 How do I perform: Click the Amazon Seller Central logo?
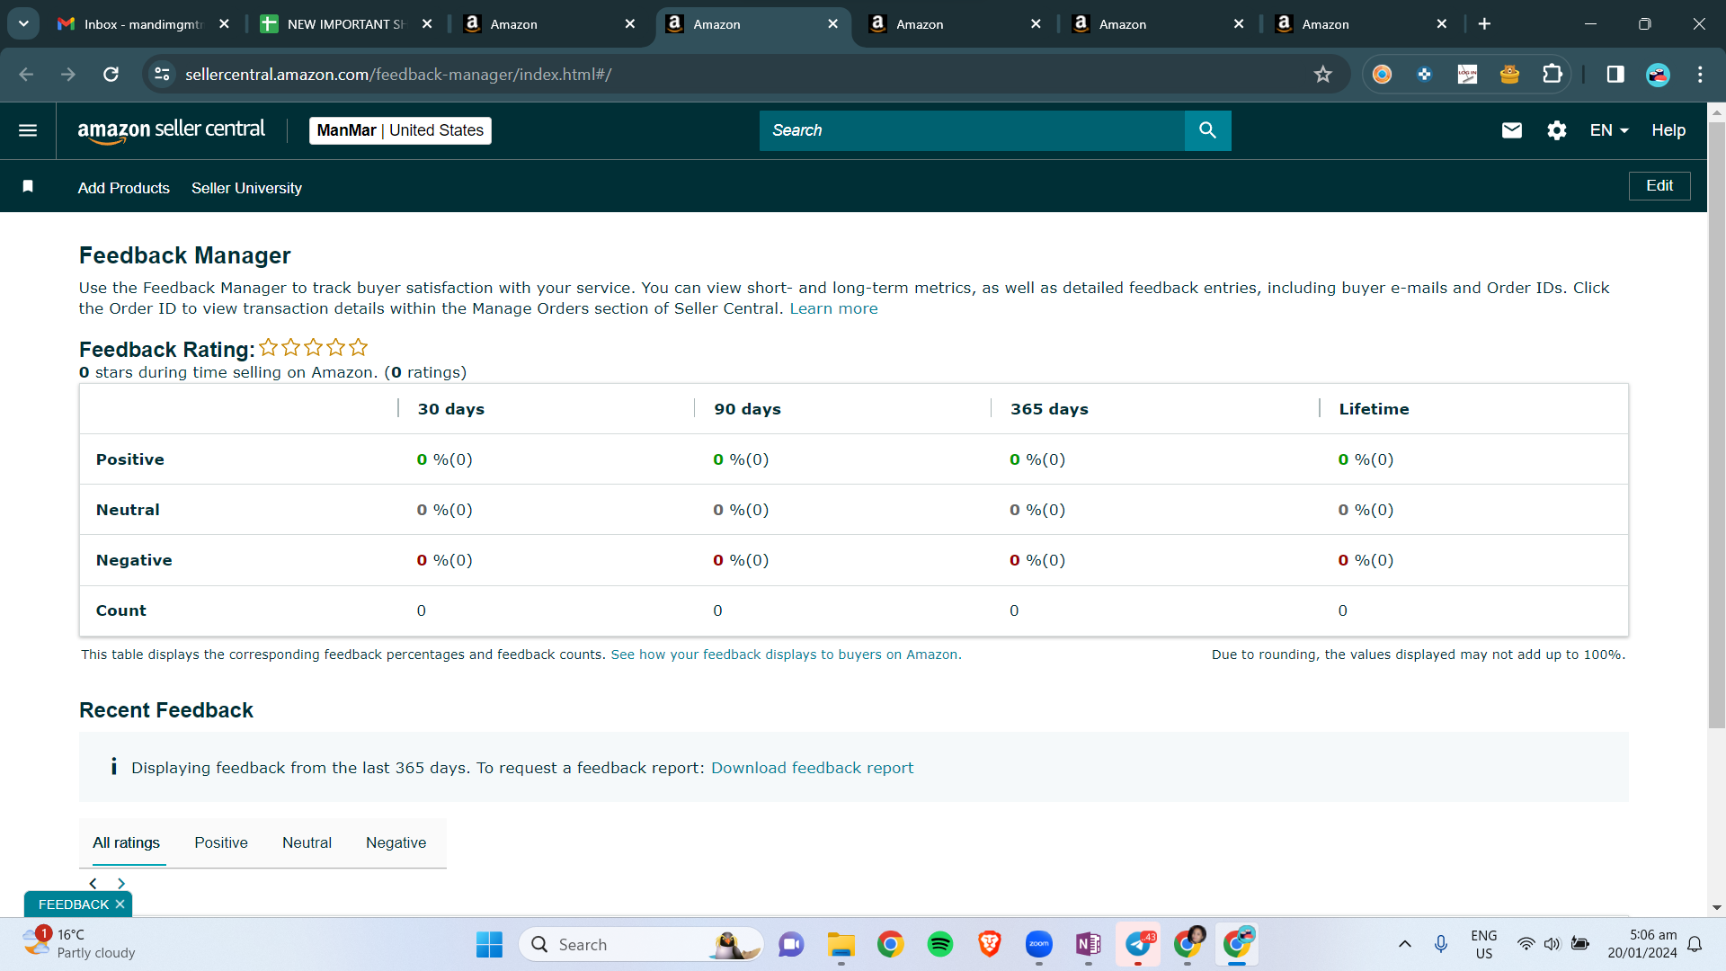(x=171, y=130)
